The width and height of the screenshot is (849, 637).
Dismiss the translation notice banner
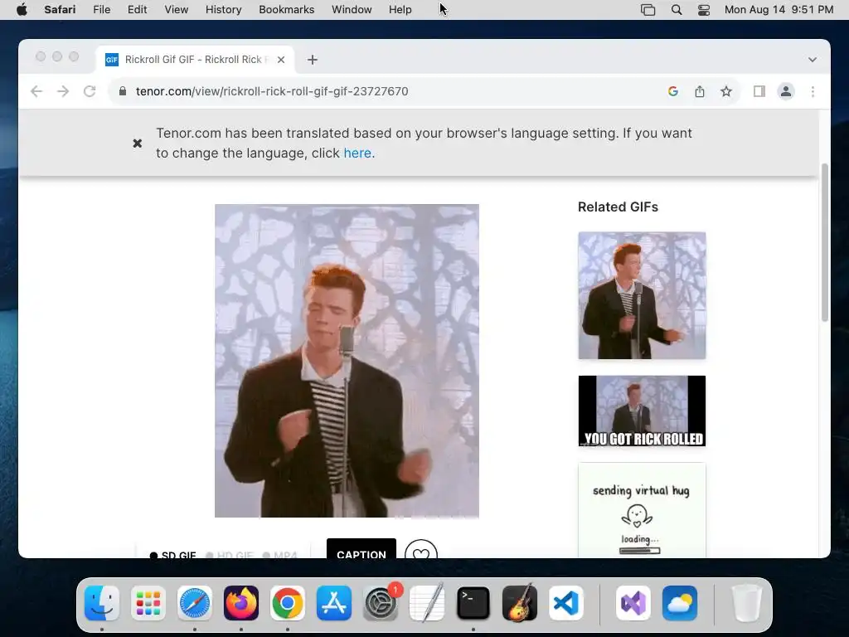pyautogui.click(x=138, y=143)
